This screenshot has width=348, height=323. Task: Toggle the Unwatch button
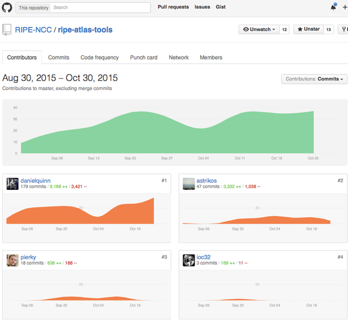[x=259, y=29]
